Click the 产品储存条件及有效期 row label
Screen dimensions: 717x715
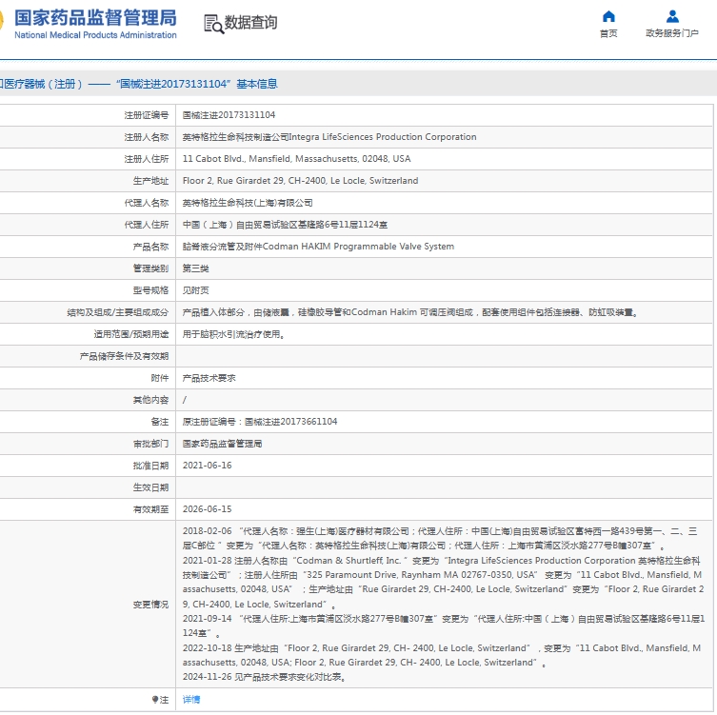pyautogui.click(x=124, y=356)
